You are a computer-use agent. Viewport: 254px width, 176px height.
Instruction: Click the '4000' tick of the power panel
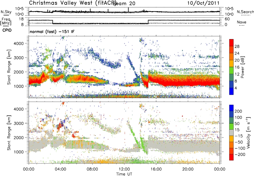19,44
